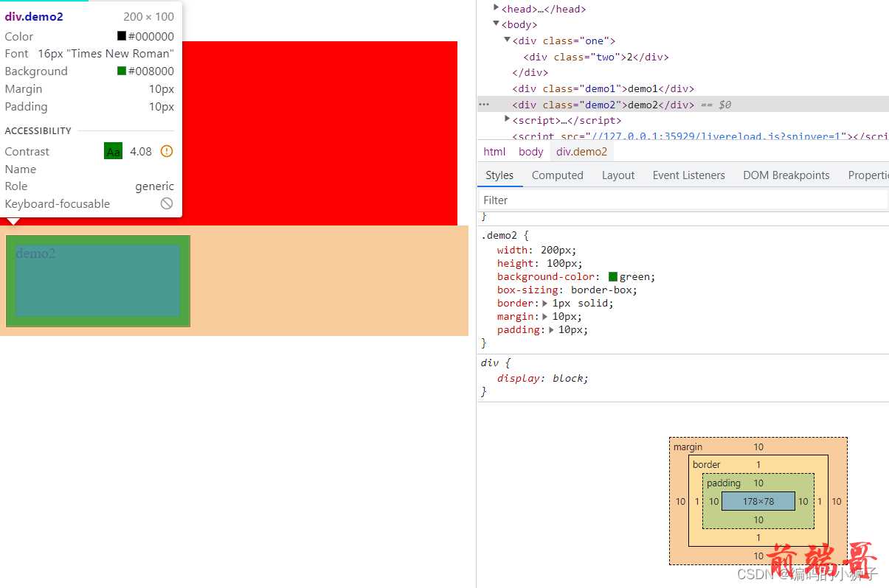Click the green Aa contrast preview
The height and width of the screenshot is (588, 889).
(x=113, y=151)
